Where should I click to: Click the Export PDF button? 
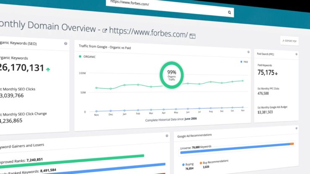(289, 41)
